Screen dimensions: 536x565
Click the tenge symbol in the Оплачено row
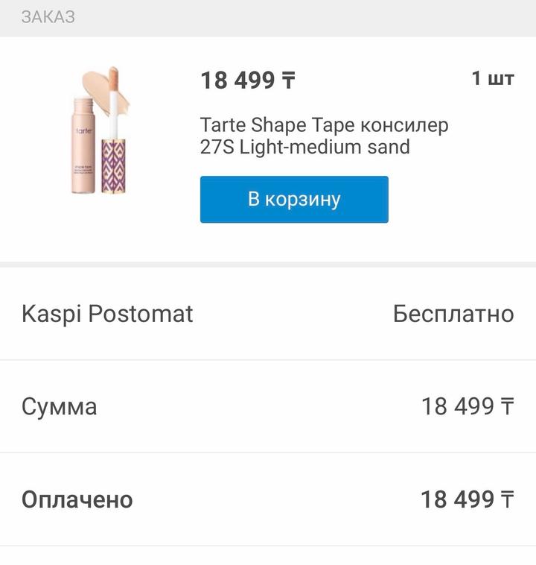pyautogui.click(x=507, y=499)
